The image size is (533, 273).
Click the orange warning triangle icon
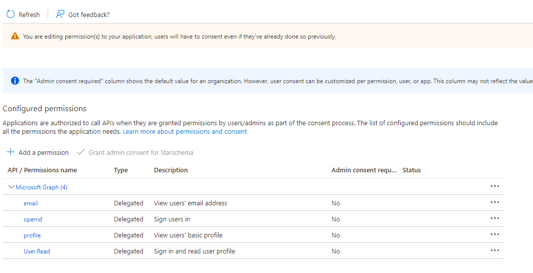15,36
